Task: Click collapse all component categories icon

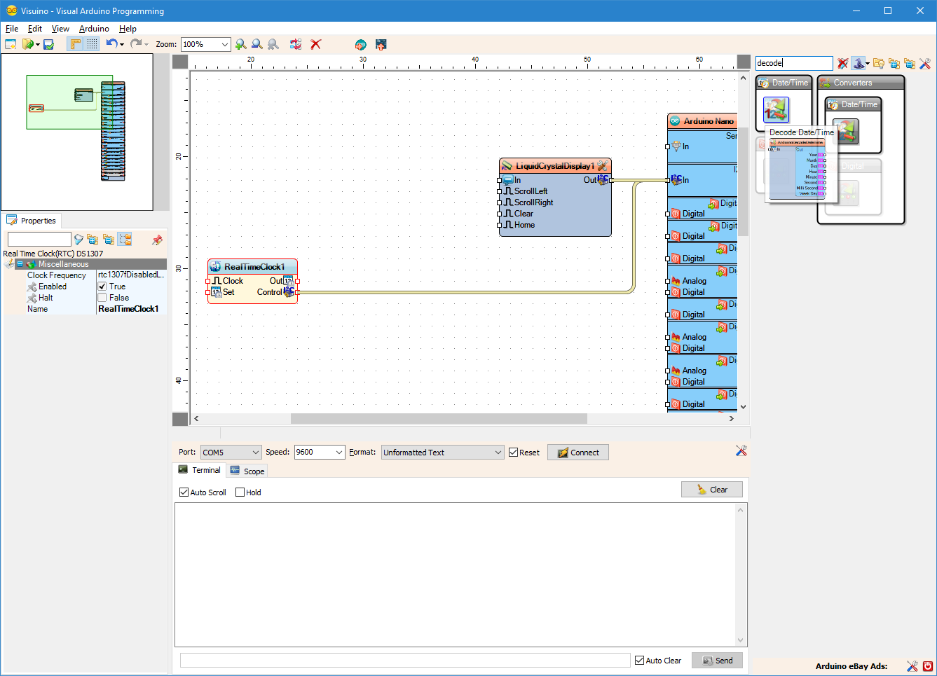Action: [x=910, y=63]
